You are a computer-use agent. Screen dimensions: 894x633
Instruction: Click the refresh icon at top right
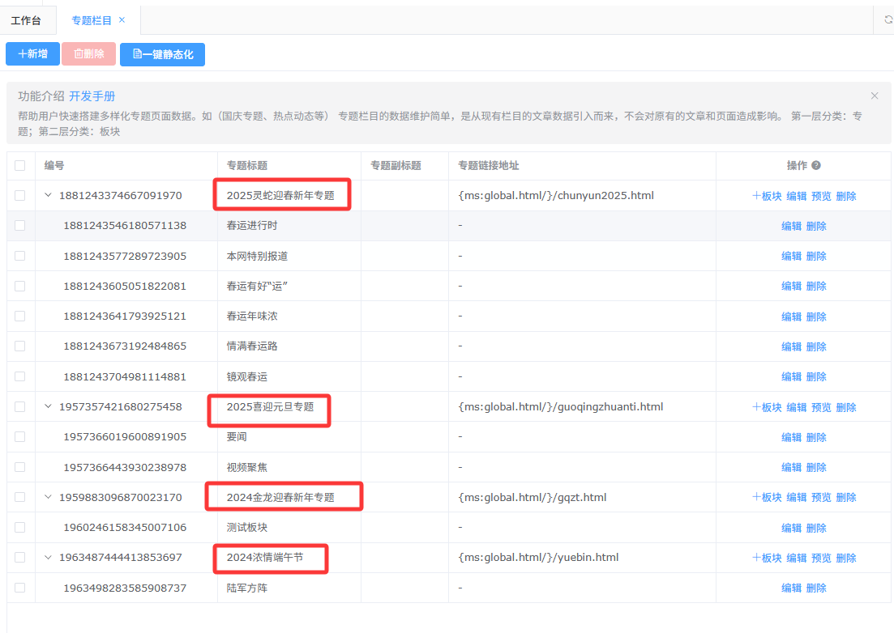pos(888,20)
